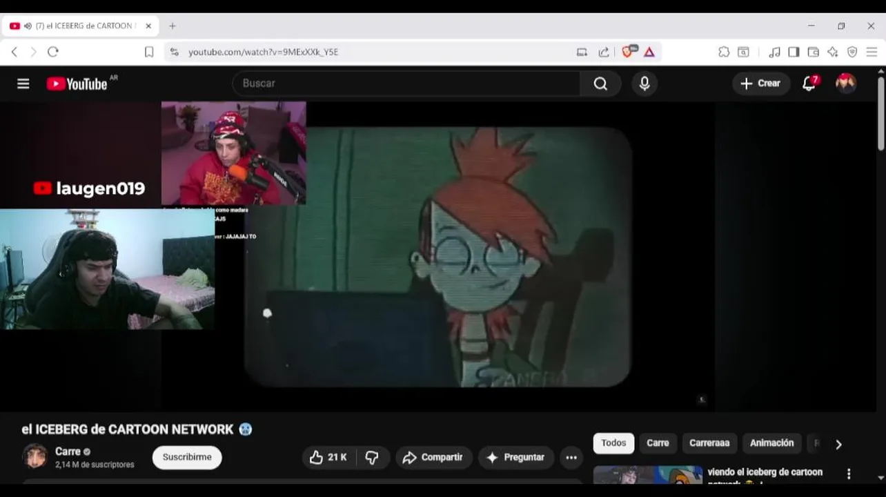Close the el ICEBERG de CARTOON tab
The height and width of the screenshot is (497, 886).
pyautogui.click(x=148, y=26)
